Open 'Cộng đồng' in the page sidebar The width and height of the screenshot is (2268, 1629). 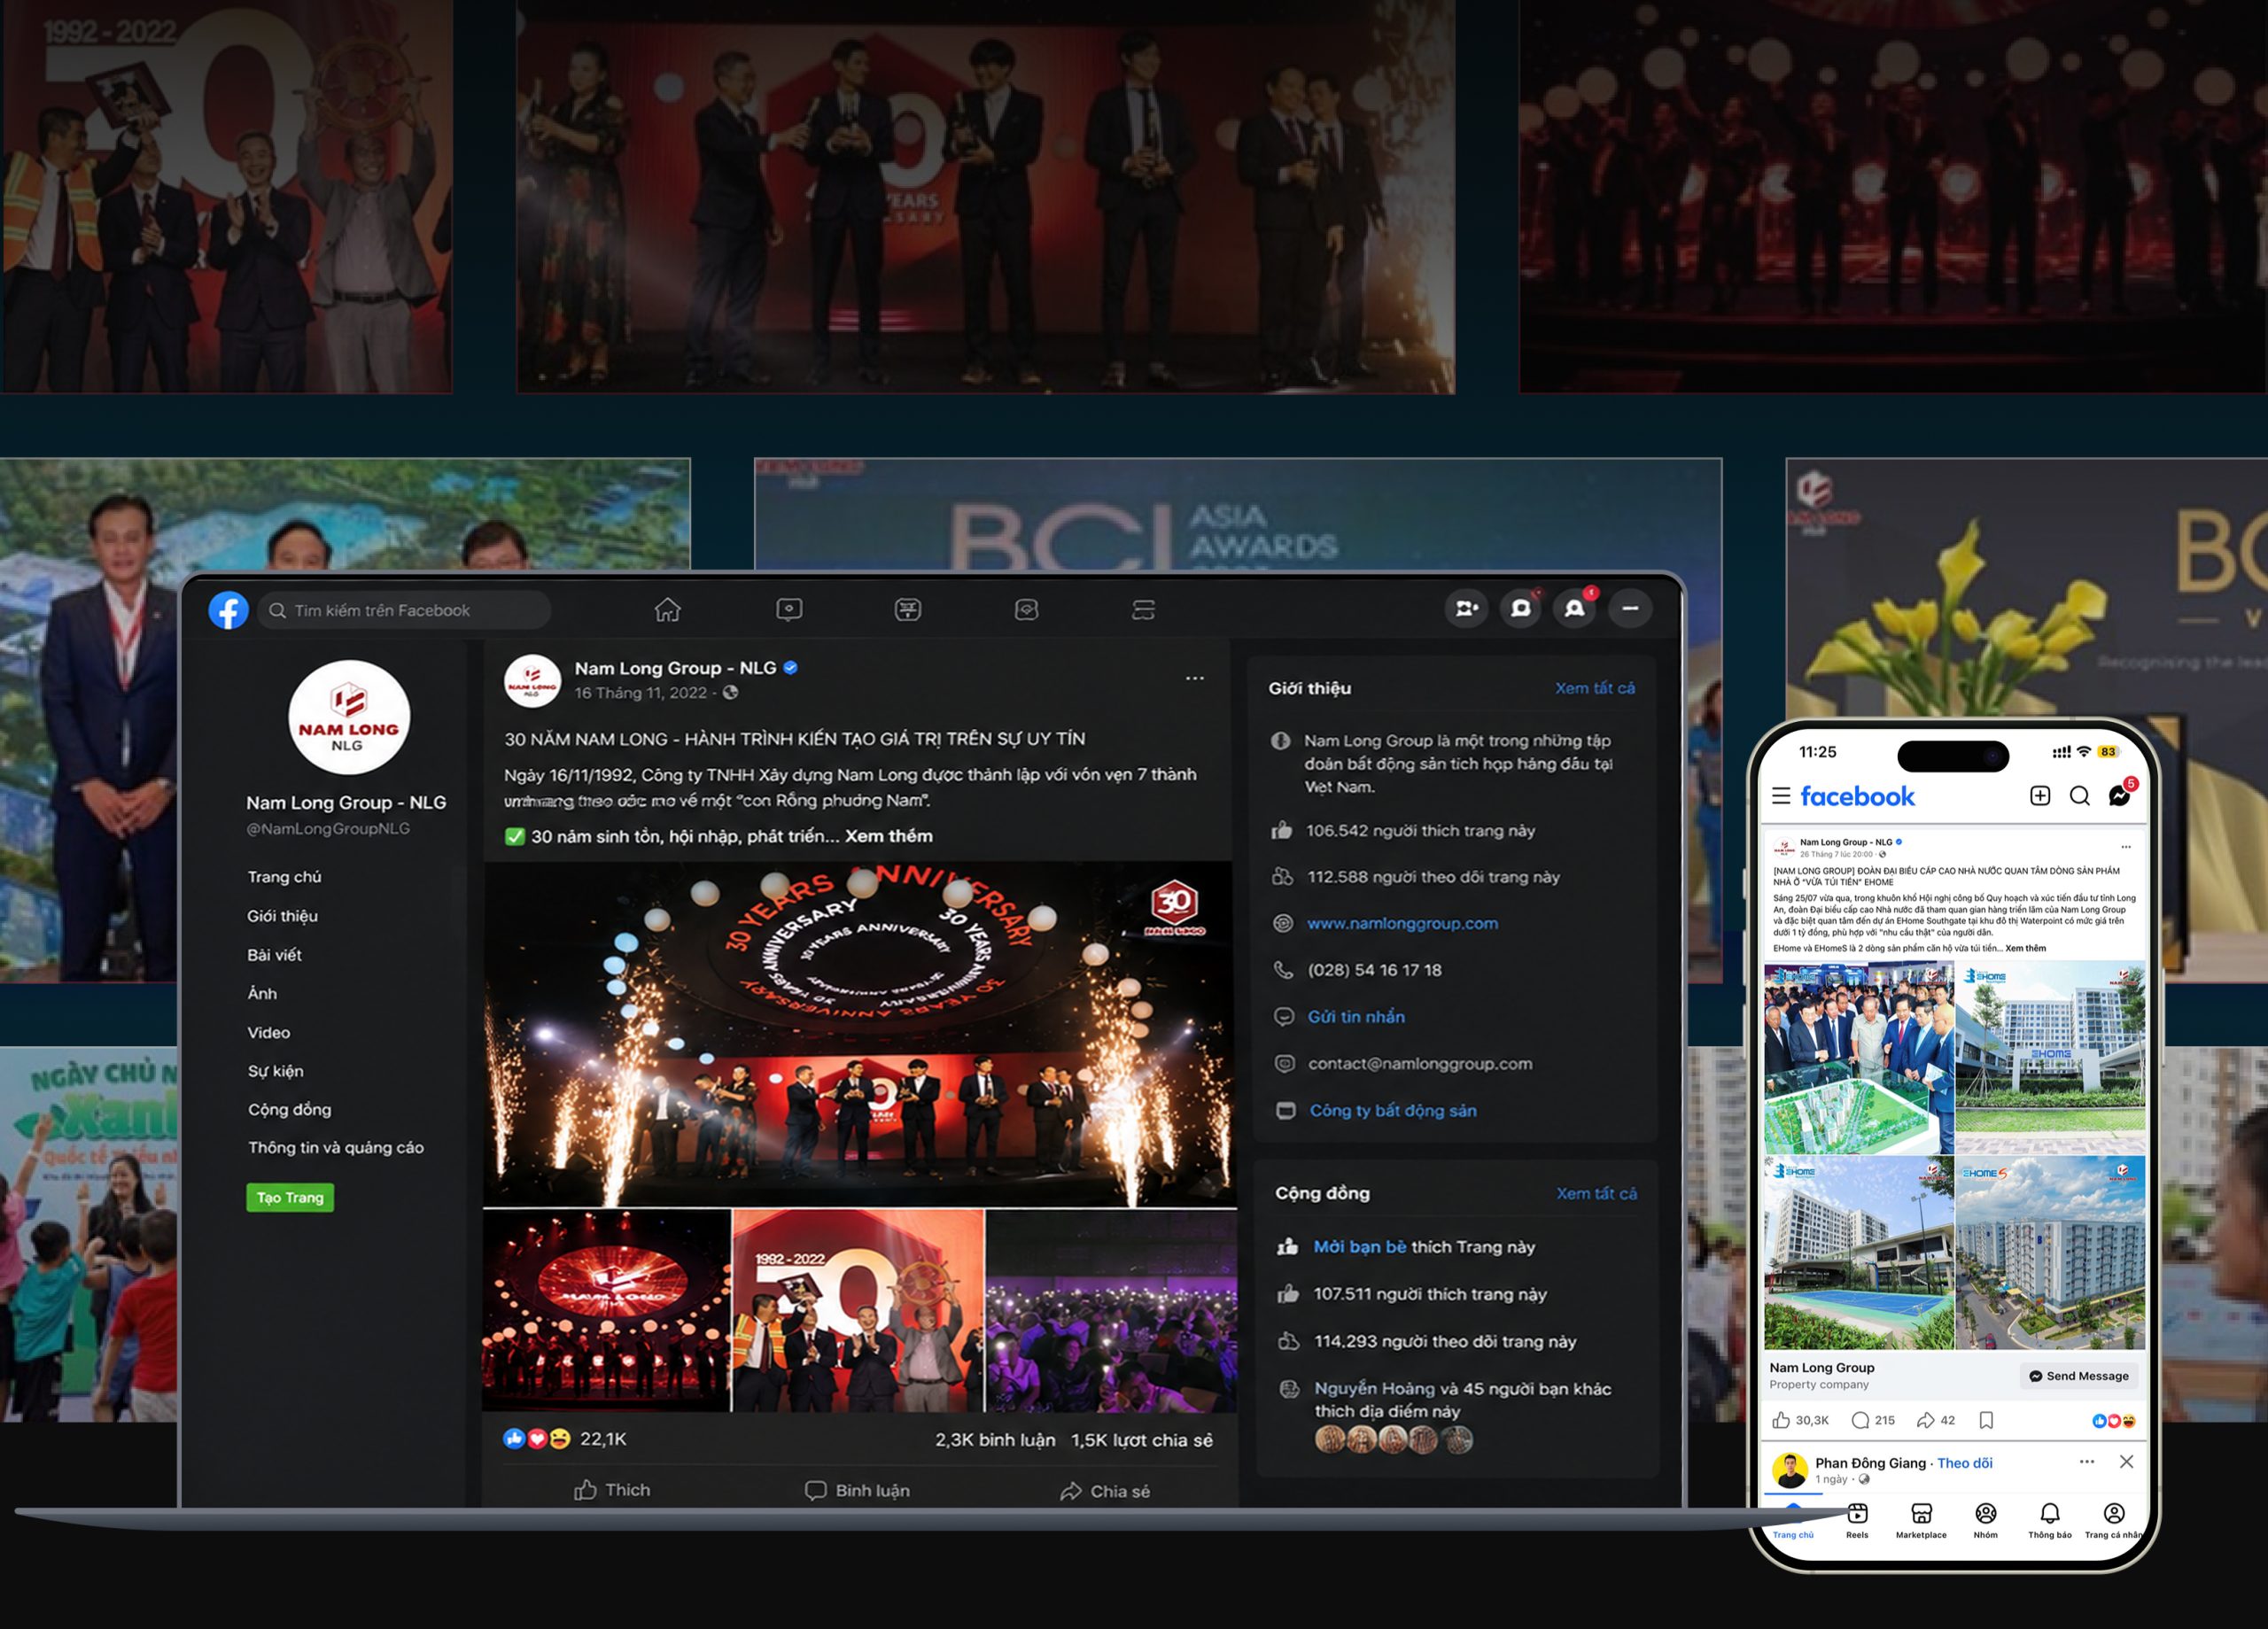point(290,1109)
